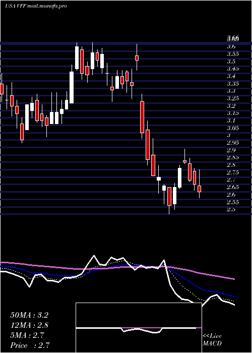252x353 pixels.
Task: Click the 2.95 price axis label
Action: coord(233,143)
